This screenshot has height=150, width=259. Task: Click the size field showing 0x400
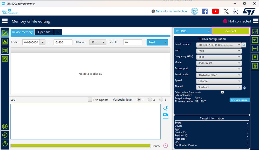pos(63,42)
